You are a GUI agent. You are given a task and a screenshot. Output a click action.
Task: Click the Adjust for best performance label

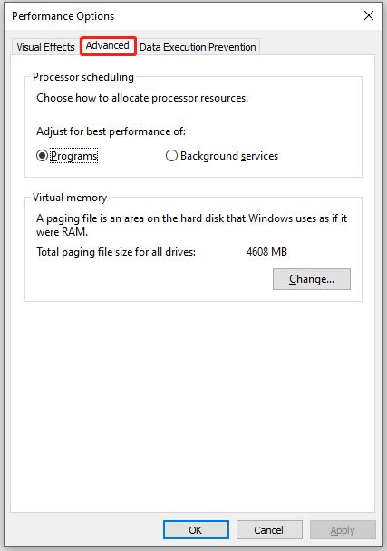pos(111,131)
